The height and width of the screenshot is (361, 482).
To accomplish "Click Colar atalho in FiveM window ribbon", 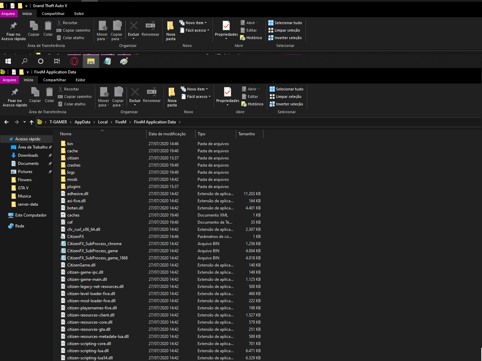I will click(72, 104).
